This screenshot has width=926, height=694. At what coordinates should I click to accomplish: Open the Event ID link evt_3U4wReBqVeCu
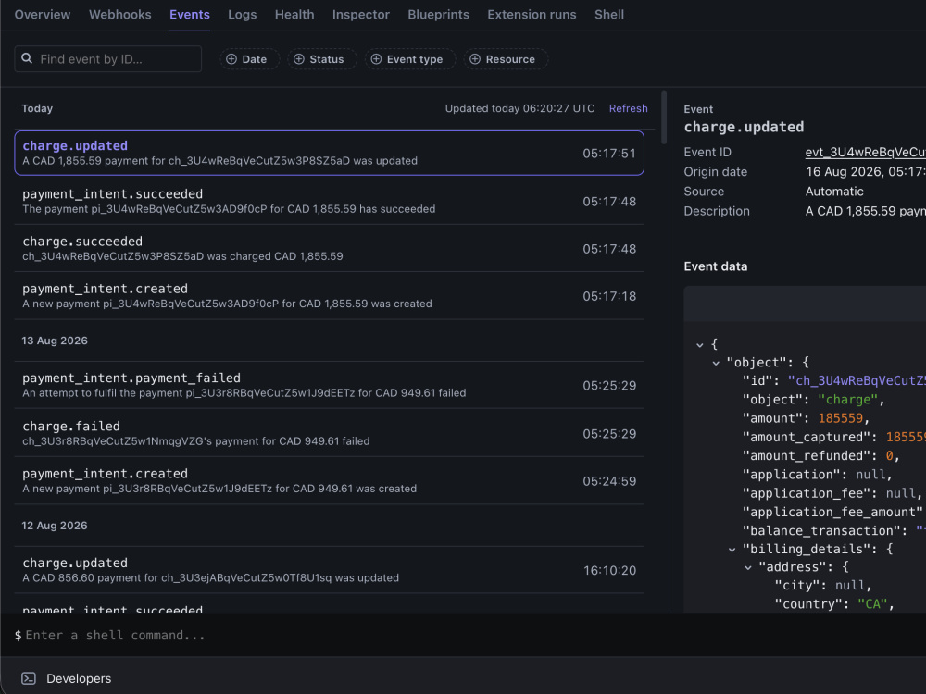coord(865,153)
